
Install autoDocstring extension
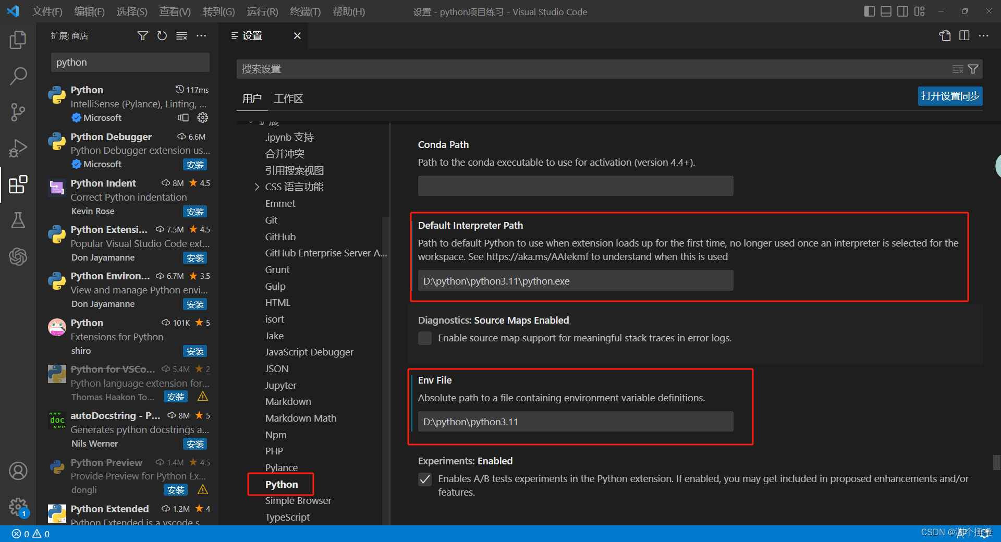[195, 444]
